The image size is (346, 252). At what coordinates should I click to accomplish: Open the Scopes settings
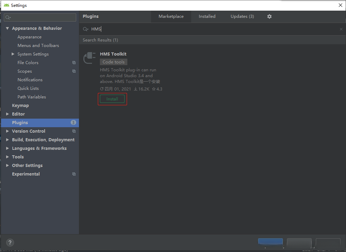(x=24, y=71)
